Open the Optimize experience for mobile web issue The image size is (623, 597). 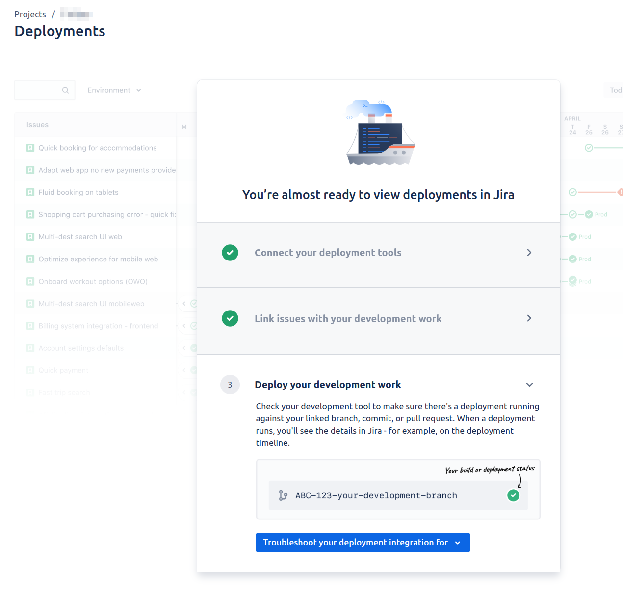click(98, 259)
